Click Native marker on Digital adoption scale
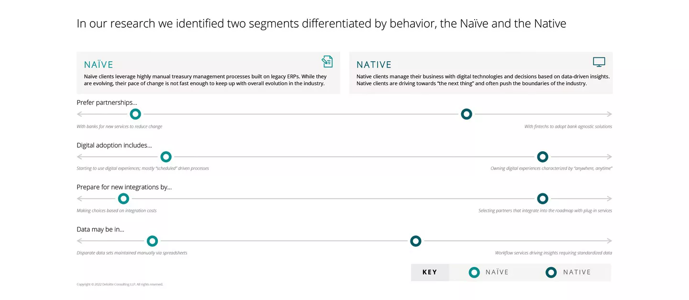This screenshot has height=300, width=689. pyautogui.click(x=543, y=156)
